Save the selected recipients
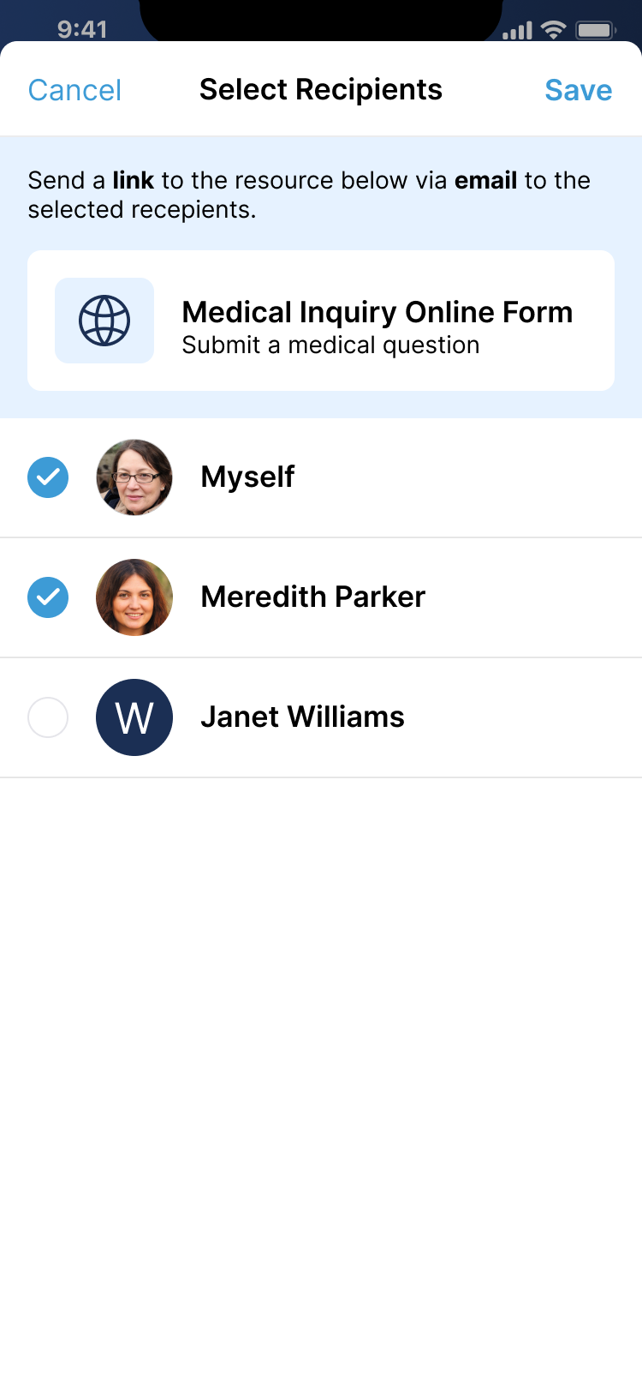 tap(578, 90)
